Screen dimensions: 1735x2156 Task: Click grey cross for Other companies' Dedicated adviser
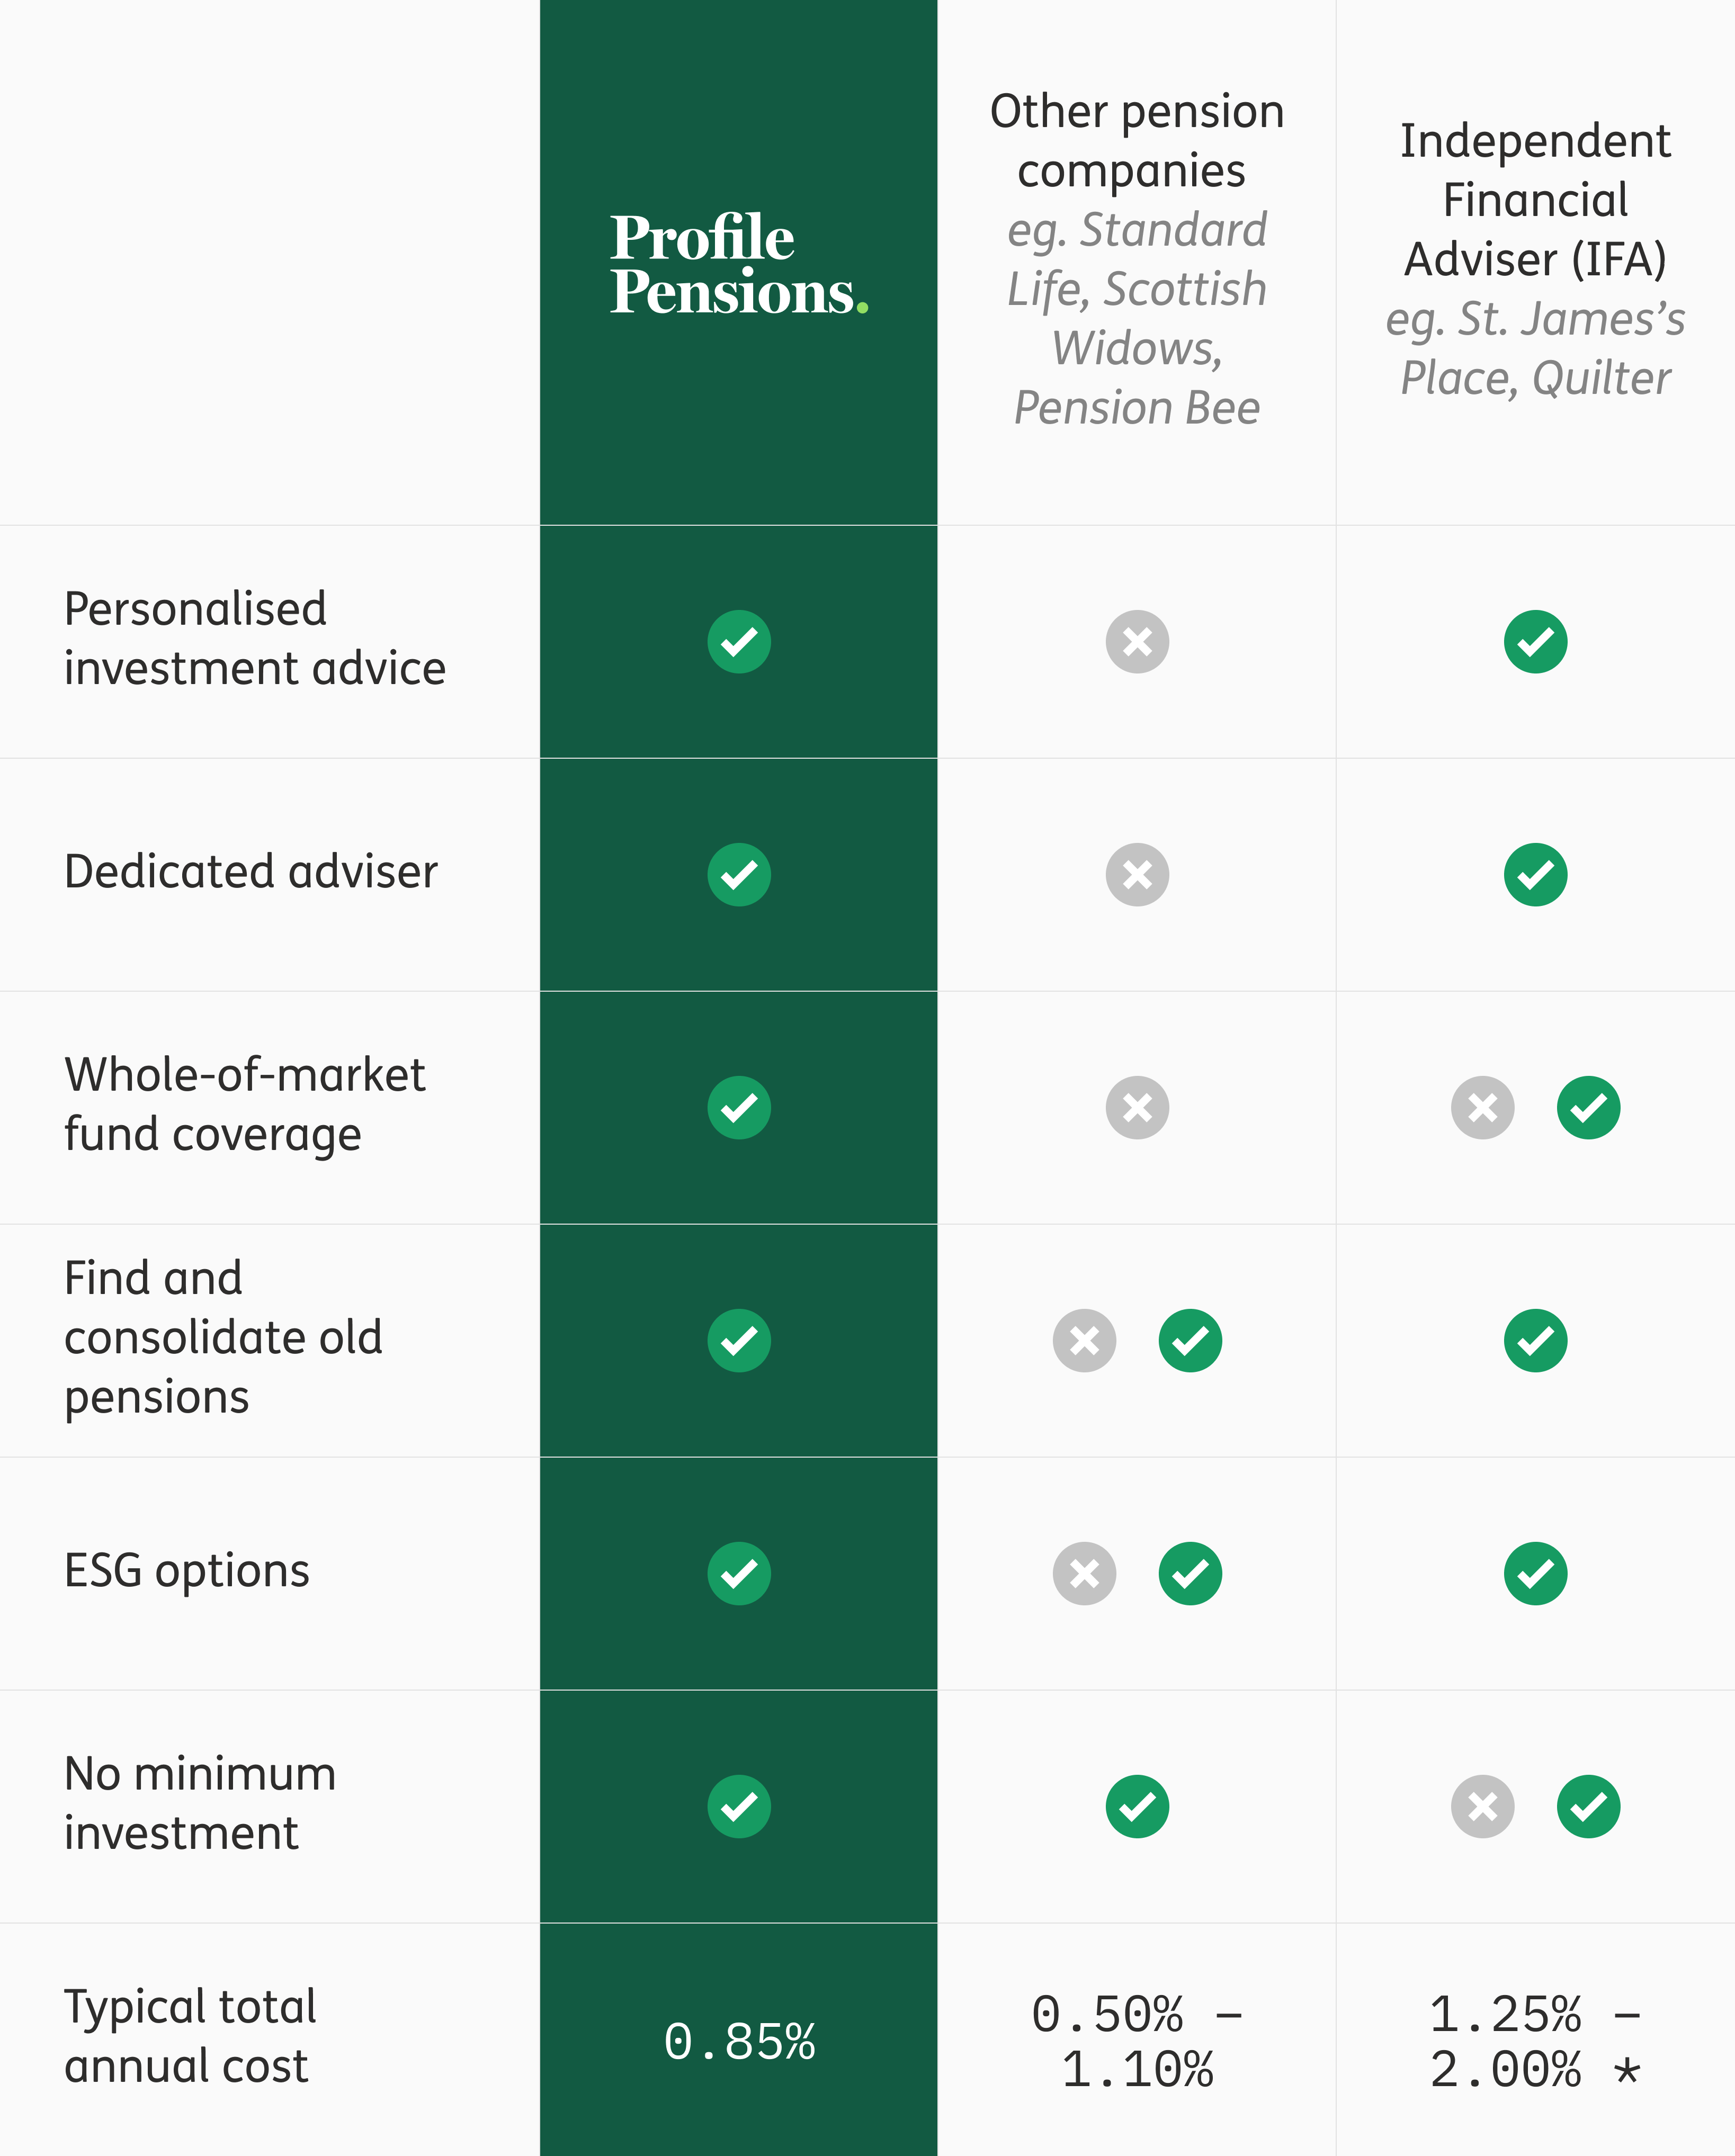point(1137,874)
